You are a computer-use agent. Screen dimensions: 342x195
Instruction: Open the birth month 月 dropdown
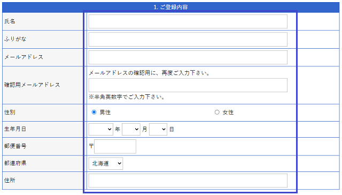131,129
